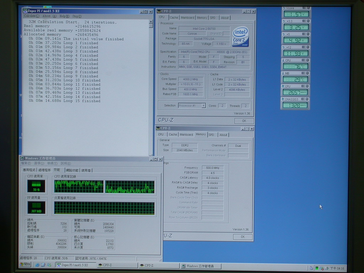Select the memory Frequency value 500.0 MHz
The width and height of the screenshot is (364, 273).
coord(213,168)
